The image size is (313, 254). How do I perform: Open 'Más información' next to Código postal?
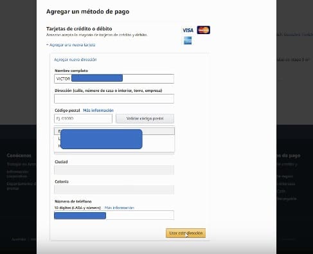tap(98, 111)
